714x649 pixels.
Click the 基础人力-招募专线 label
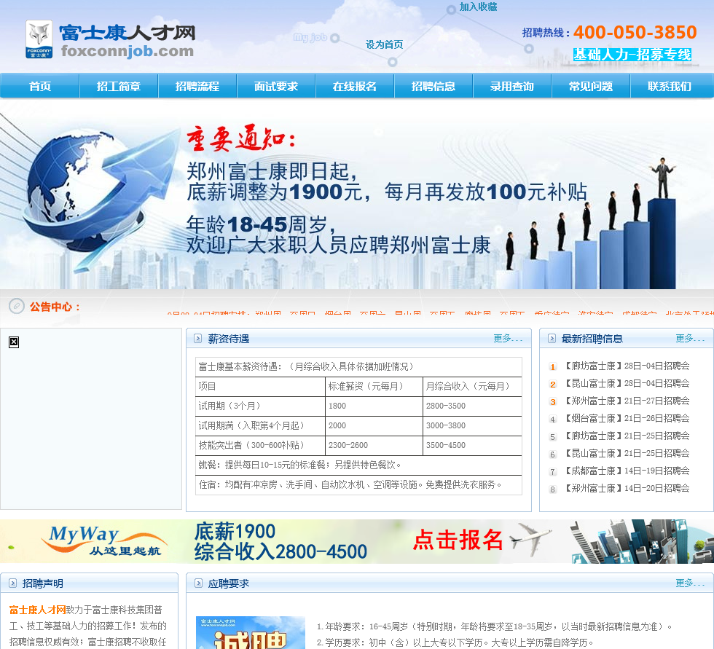(632, 55)
